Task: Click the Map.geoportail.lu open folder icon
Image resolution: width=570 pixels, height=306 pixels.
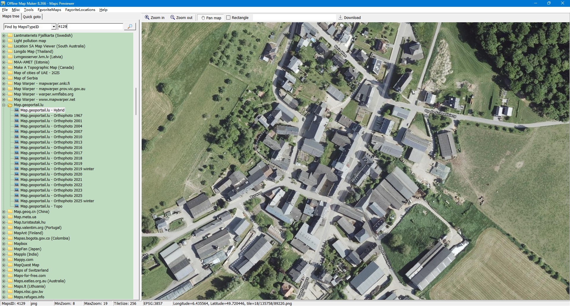Action: point(10,105)
